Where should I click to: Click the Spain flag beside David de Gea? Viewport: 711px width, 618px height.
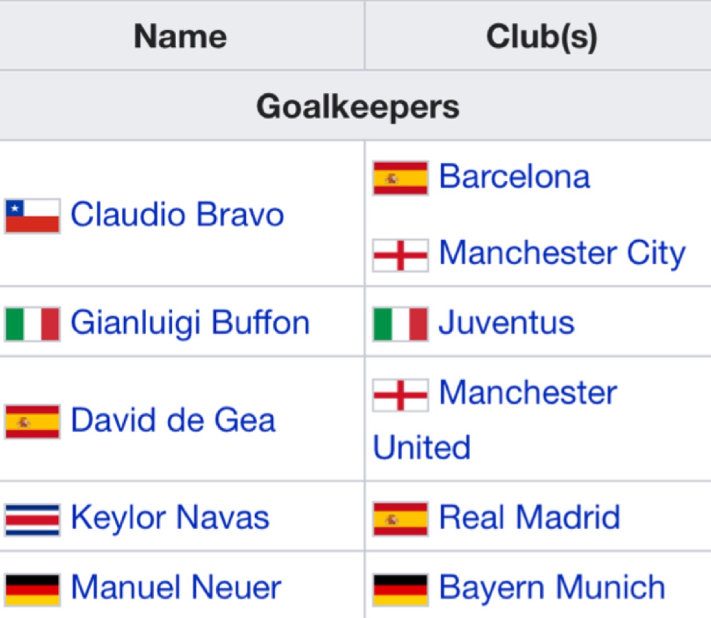[32, 422]
